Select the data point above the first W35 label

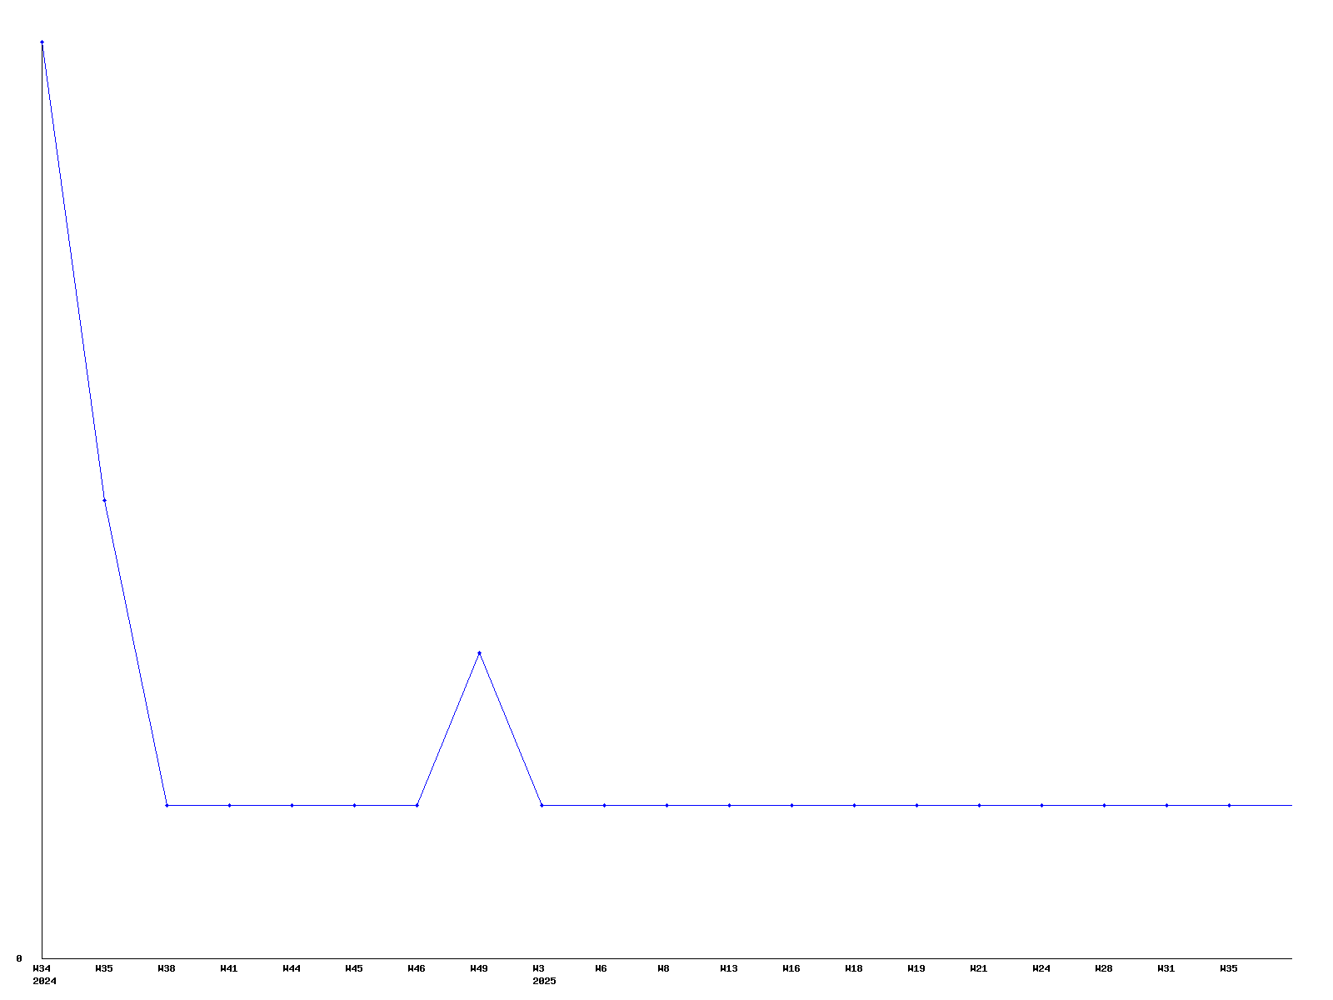click(x=104, y=500)
